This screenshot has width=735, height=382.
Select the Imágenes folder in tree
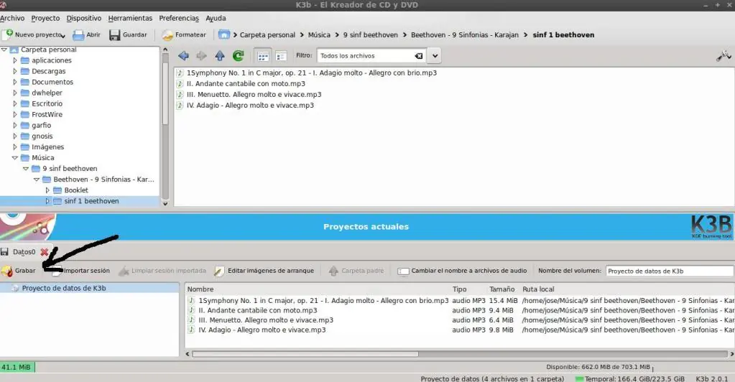(47, 147)
